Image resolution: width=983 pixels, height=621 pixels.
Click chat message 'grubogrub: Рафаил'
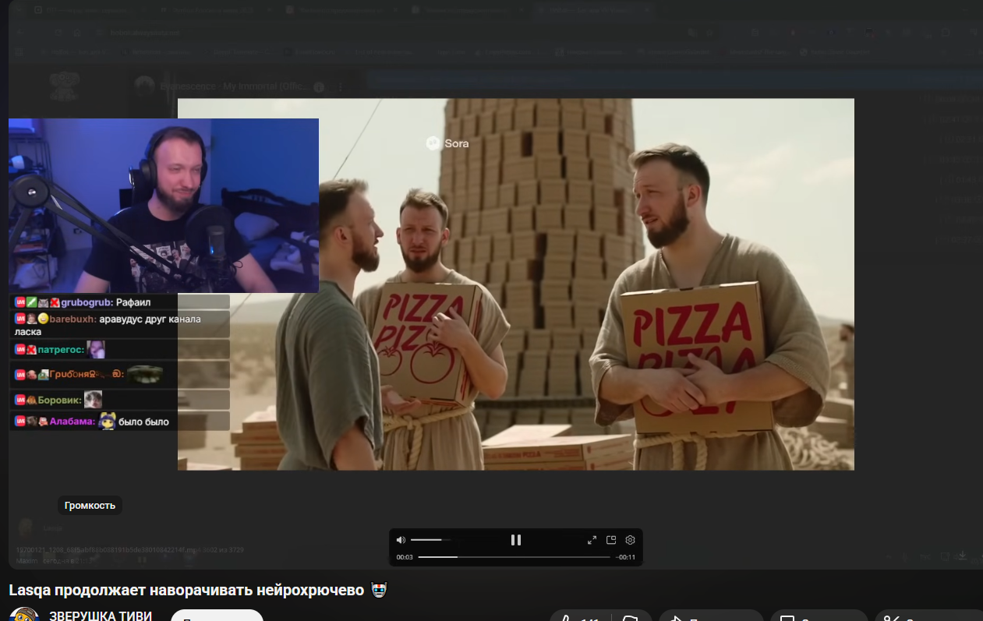coord(120,302)
